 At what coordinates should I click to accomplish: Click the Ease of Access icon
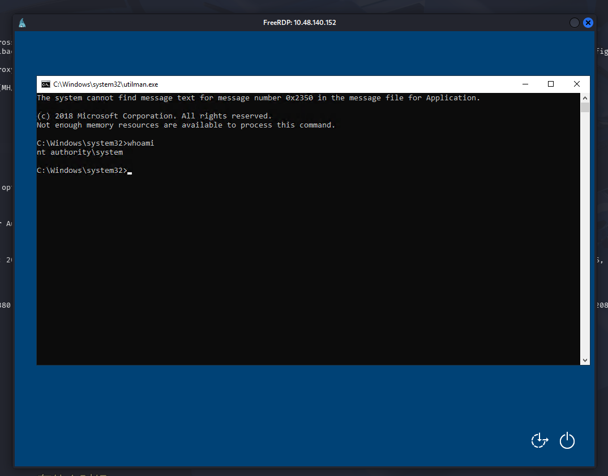[x=540, y=440]
